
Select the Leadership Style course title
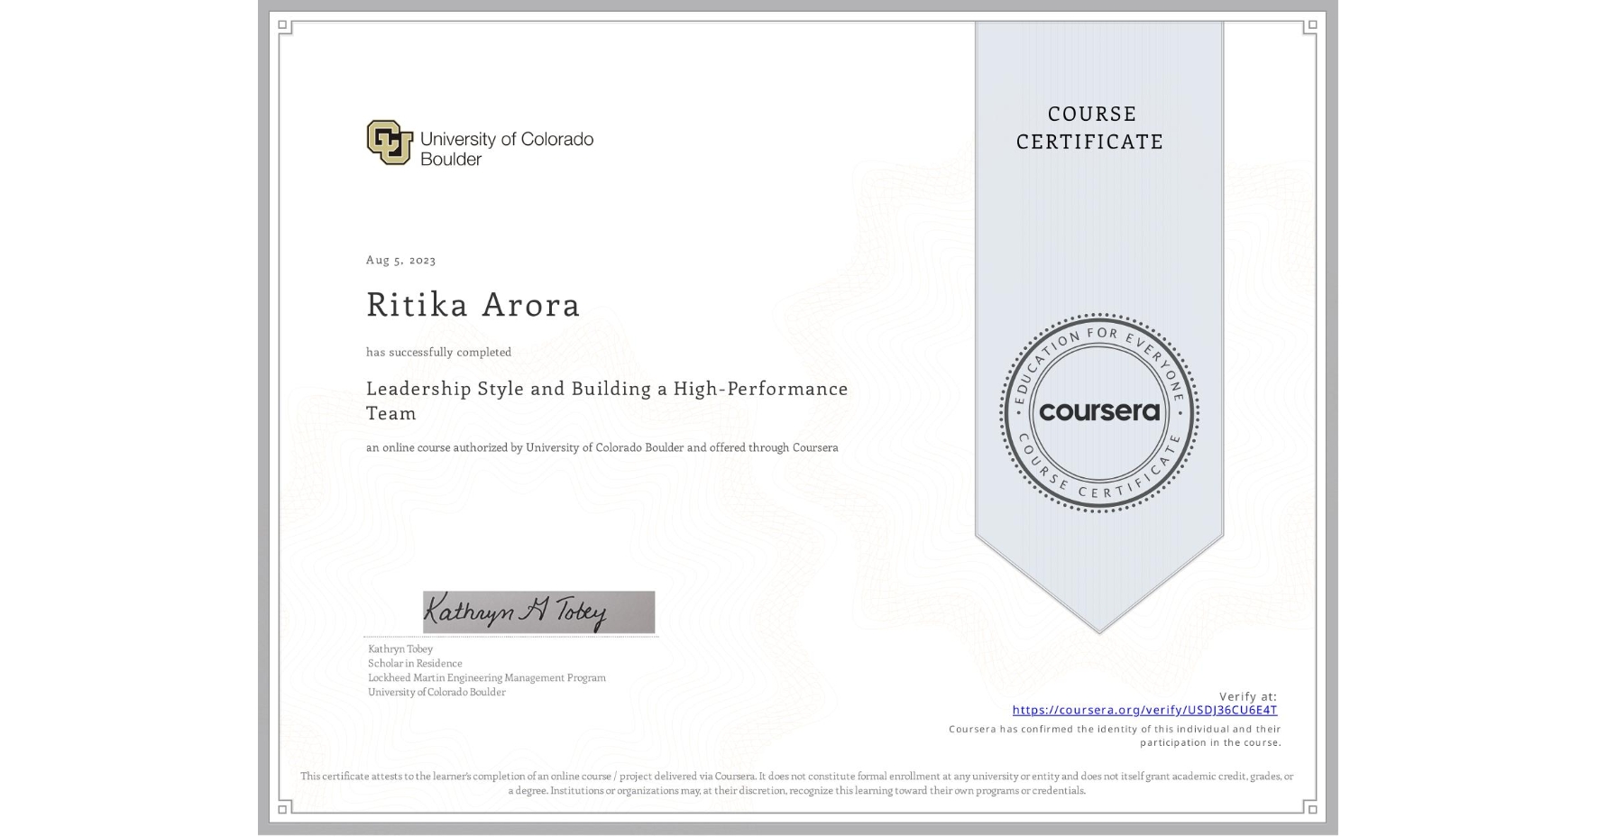coord(607,400)
